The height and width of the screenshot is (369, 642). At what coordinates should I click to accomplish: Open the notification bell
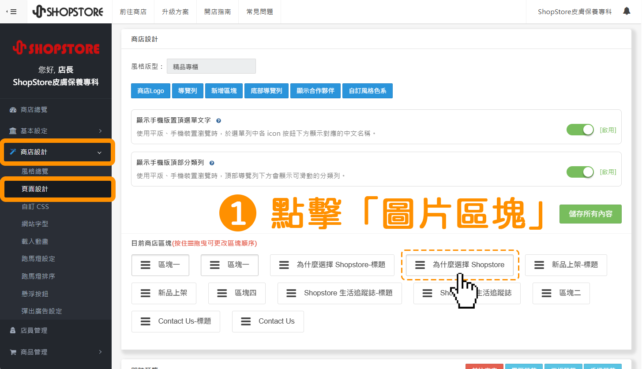coord(627,11)
